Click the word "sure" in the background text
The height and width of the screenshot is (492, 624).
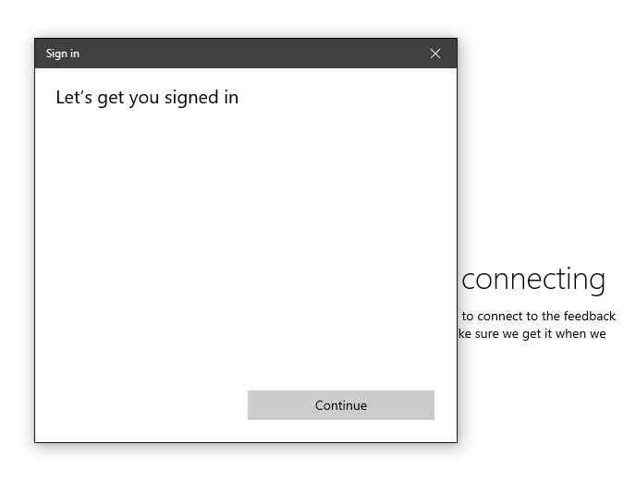(489, 333)
